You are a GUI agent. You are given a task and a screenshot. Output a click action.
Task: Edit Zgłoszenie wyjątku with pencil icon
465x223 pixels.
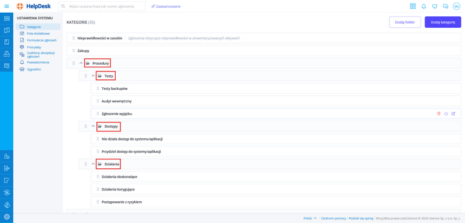point(453,113)
